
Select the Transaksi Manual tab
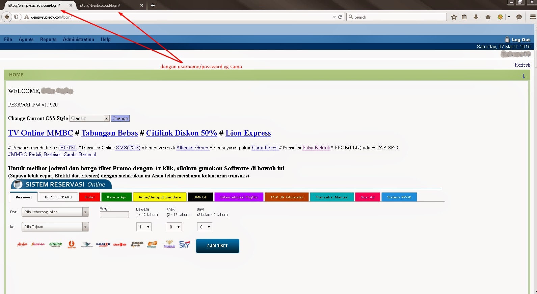(332, 197)
